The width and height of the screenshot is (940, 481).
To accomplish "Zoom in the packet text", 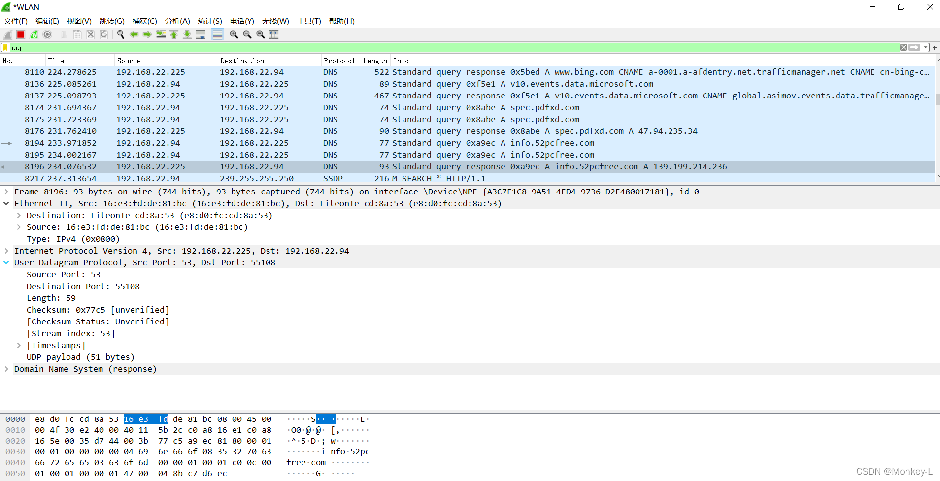I will (x=234, y=34).
